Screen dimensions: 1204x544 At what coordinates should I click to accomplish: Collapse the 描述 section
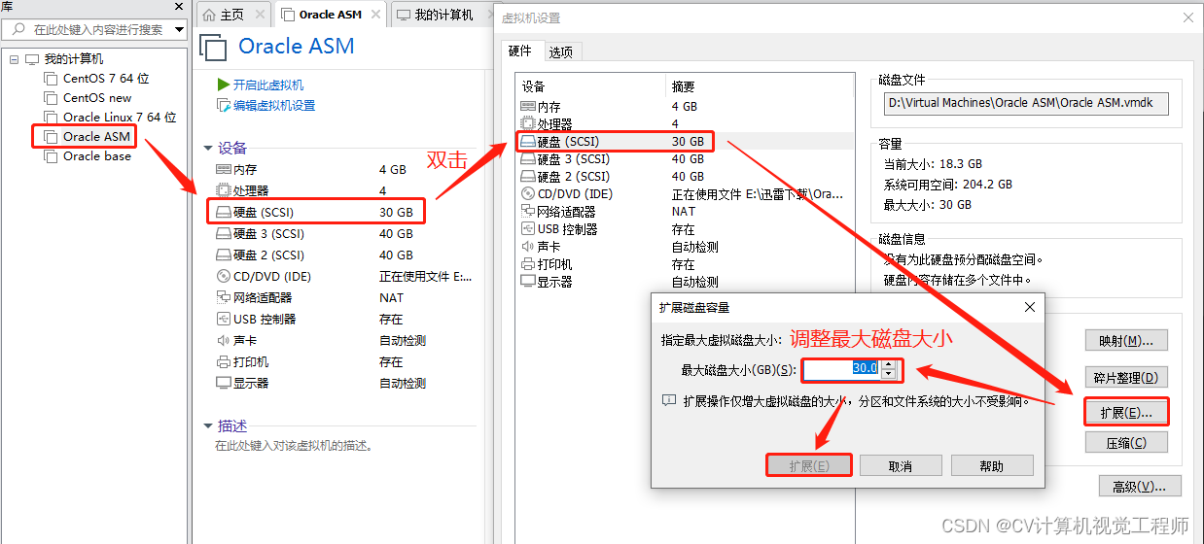pos(207,426)
